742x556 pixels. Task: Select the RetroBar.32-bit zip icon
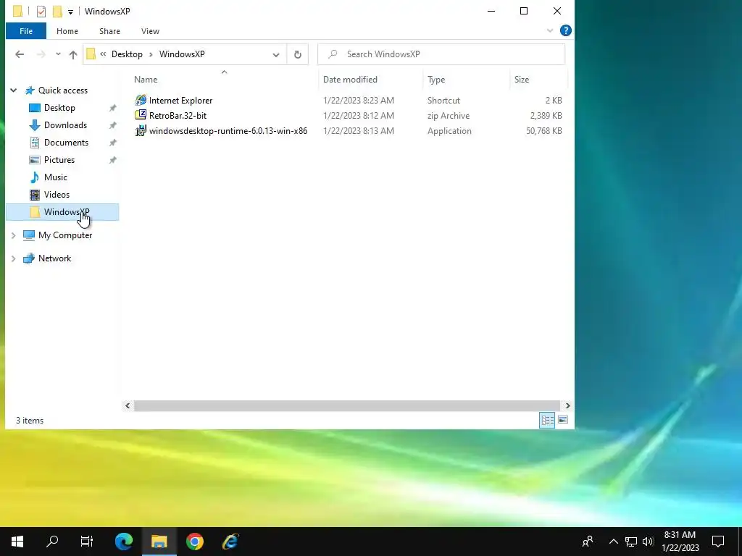[x=141, y=115]
